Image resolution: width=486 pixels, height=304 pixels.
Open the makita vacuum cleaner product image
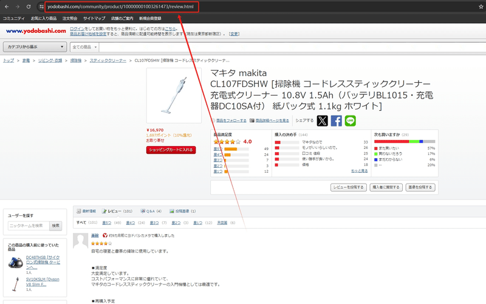[x=174, y=95]
